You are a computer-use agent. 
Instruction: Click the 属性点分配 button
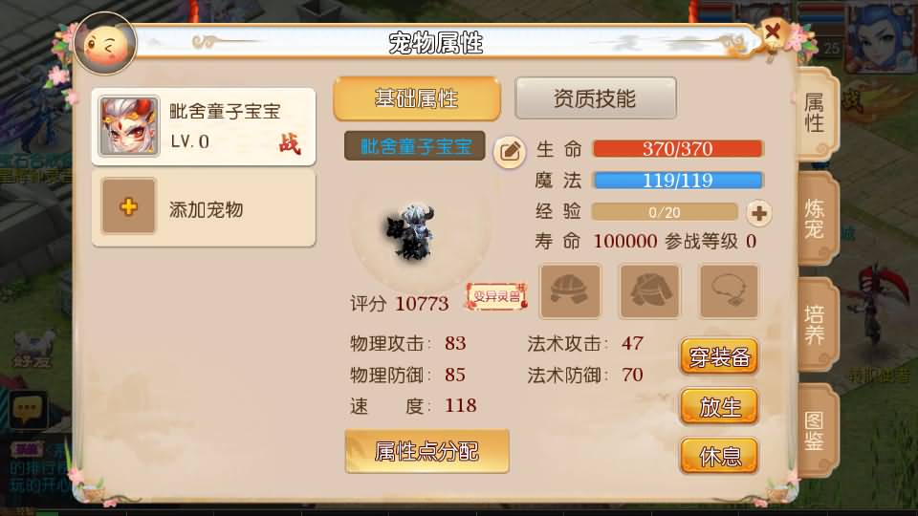(426, 451)
